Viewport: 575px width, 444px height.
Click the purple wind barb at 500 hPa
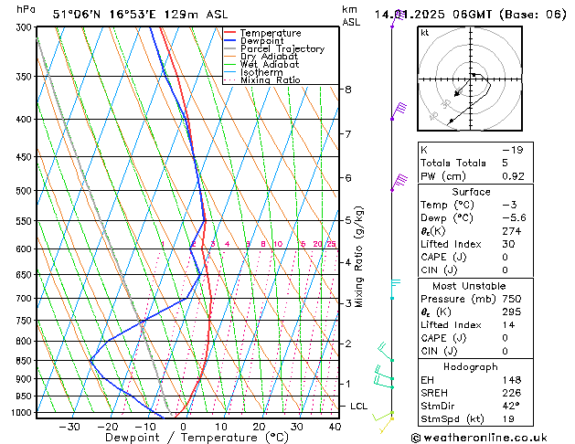(399, 182)
